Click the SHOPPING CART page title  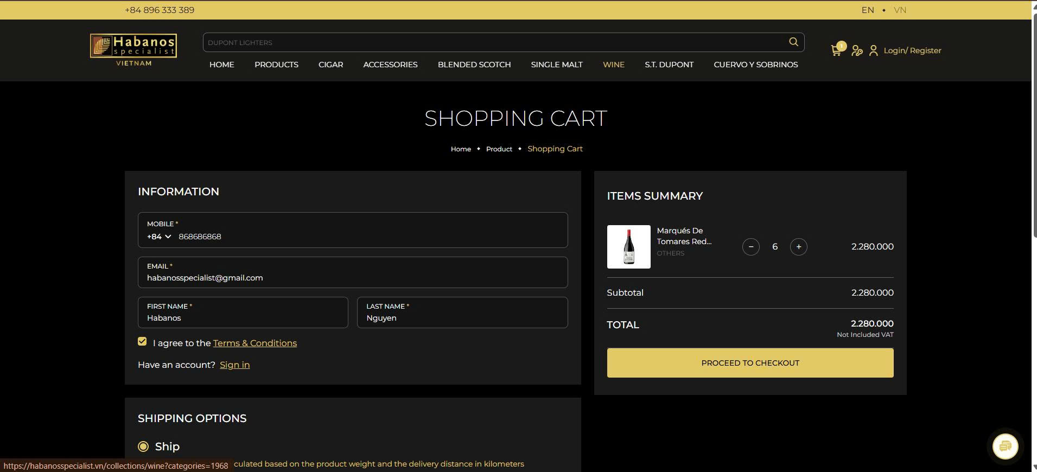coord(516,118)
